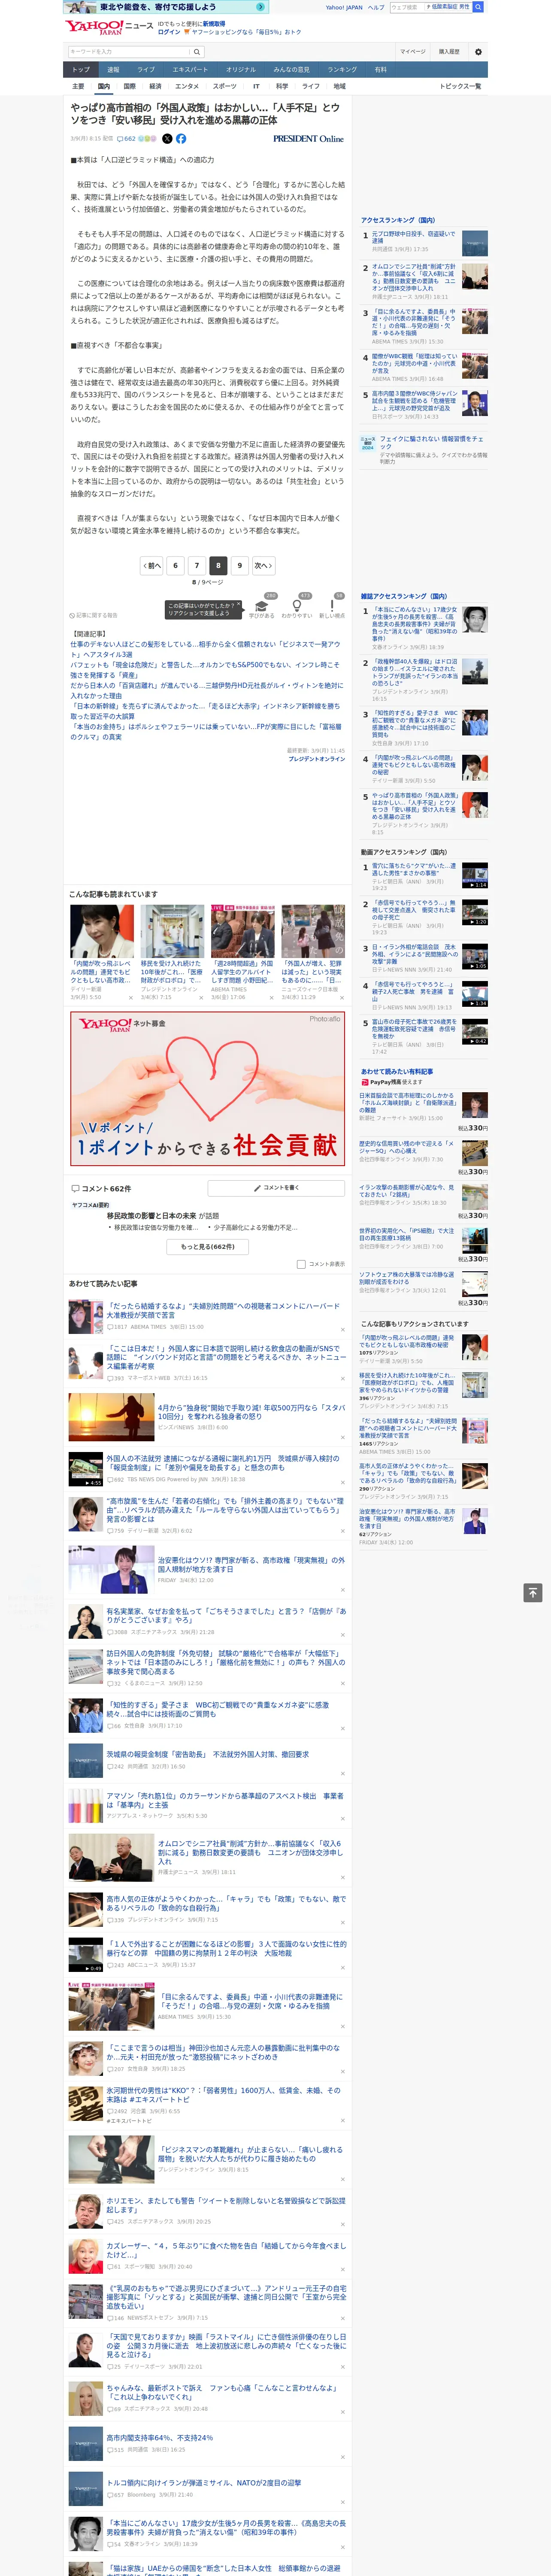Close the reaction tooltip with its X
551x2576 pixels.
point(240,605)
